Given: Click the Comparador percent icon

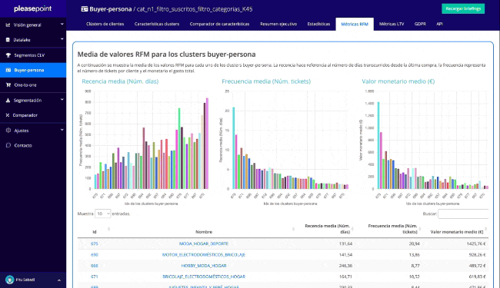Looking at the screenshot, I should coord(8,115).
